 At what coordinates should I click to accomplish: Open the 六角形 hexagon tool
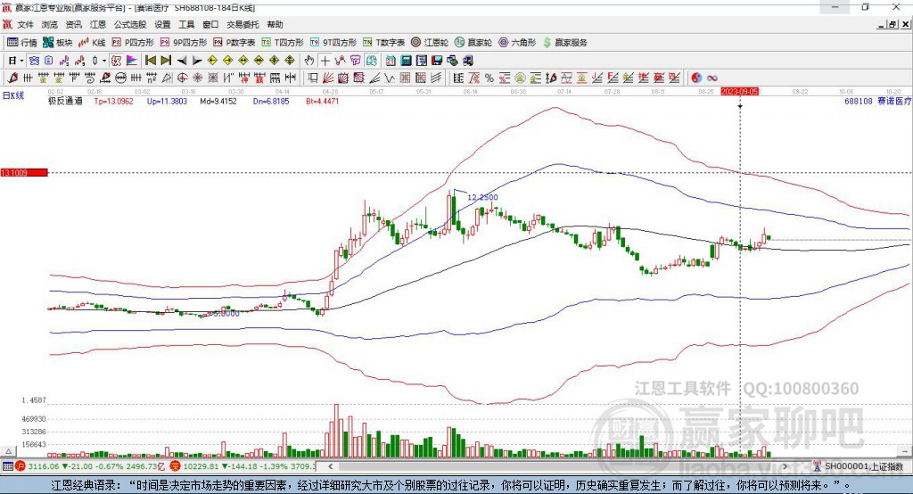(x=517, y=43)
